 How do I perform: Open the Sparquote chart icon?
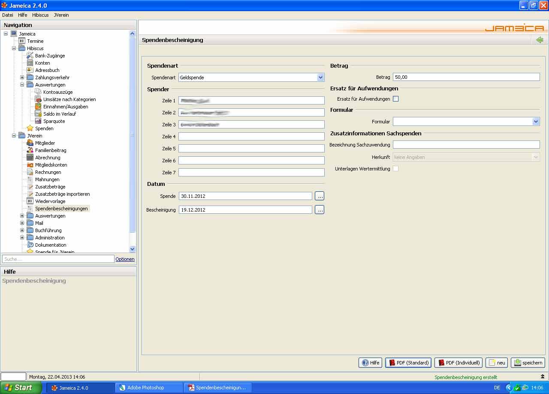coord(38,121)
